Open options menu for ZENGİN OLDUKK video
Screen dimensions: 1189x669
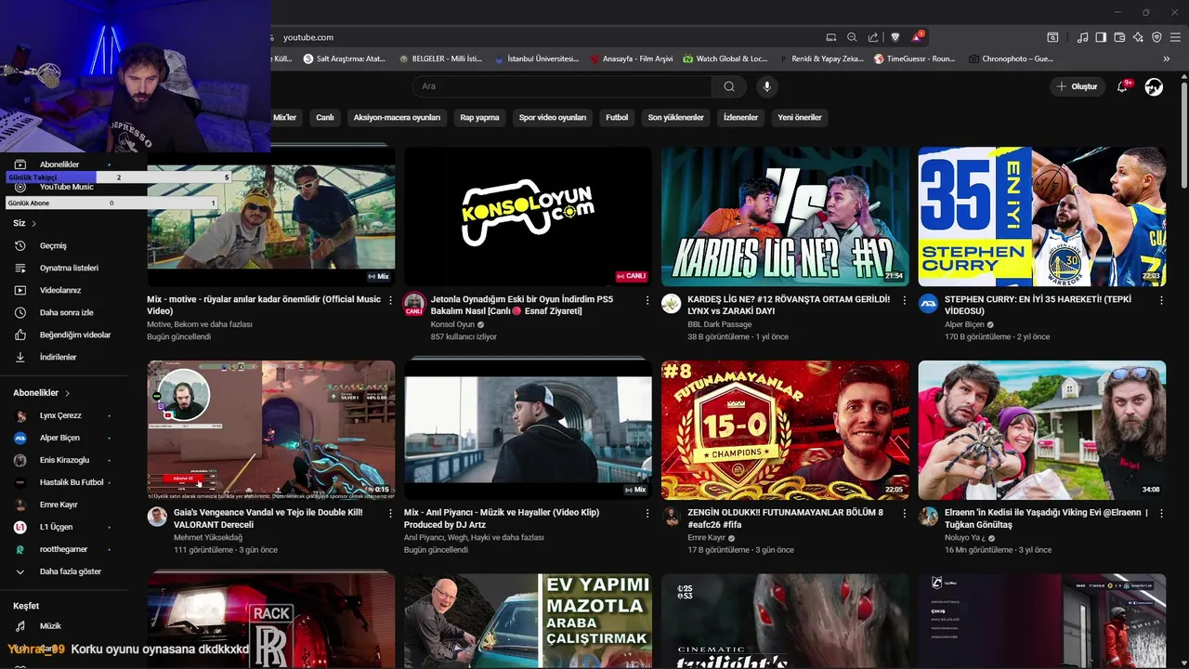point(904,513)
